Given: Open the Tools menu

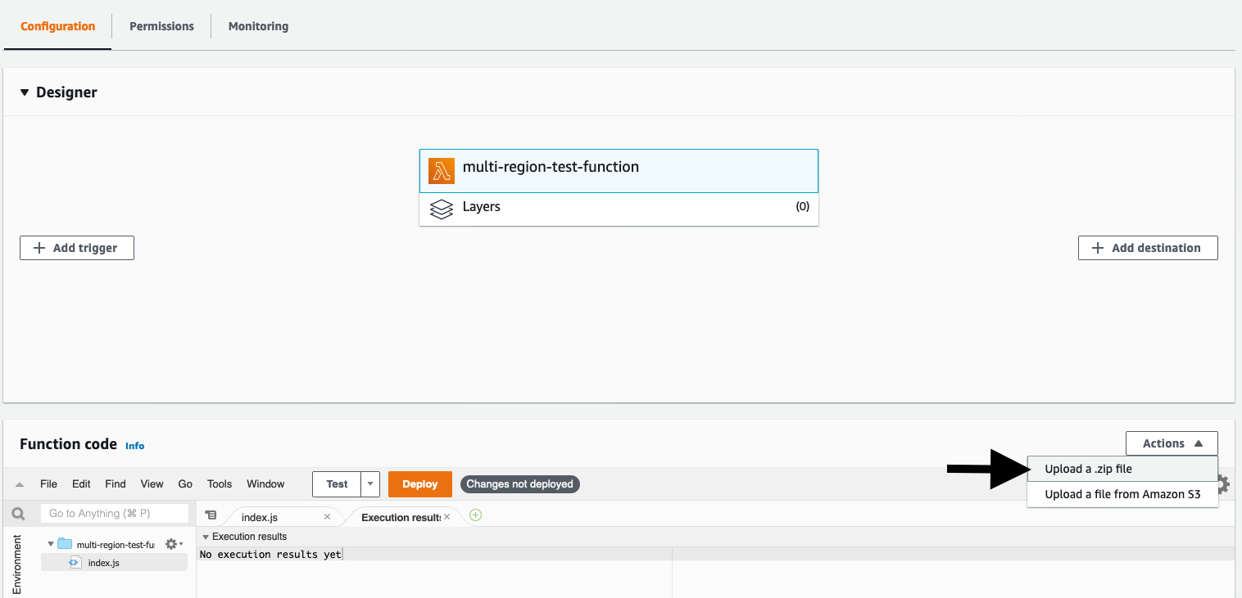Looking at the screenshot, I should click(220, 484).
